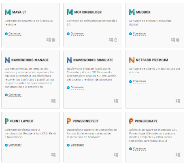
Task: Follow Comenzar link for Netfabb Premium
Action: [x=140, y=81]
